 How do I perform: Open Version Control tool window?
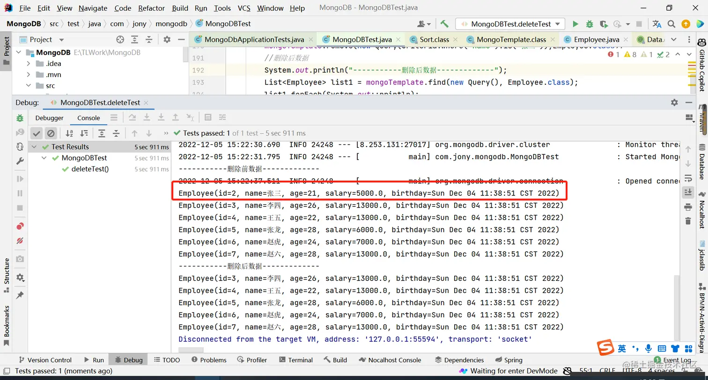44,360
